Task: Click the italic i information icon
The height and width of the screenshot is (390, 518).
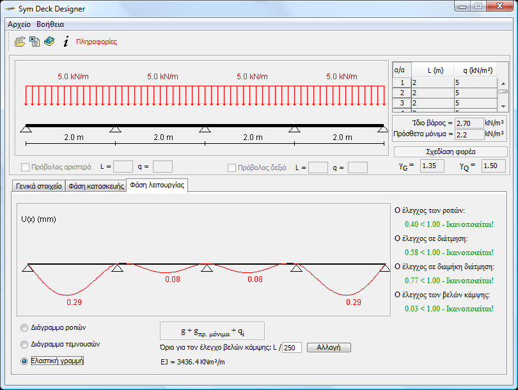Action: [66, 42]
